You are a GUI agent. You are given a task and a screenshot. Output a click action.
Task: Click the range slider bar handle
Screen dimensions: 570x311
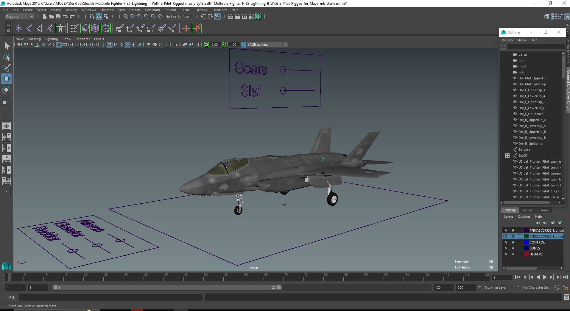[x=167, y=288]
